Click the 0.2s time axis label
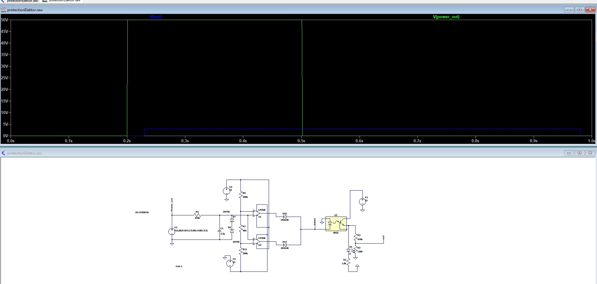This screenshot has width=597, height=284. pos(127,141)
